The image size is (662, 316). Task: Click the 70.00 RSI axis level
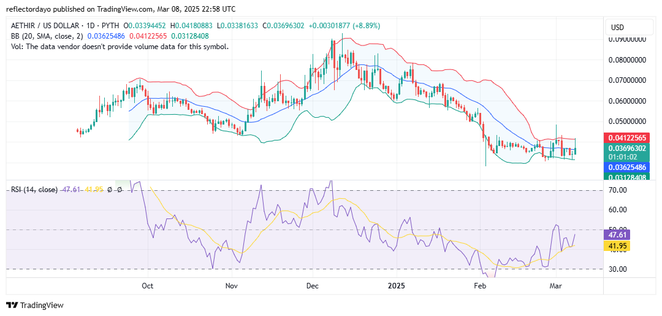click(618, 190)
